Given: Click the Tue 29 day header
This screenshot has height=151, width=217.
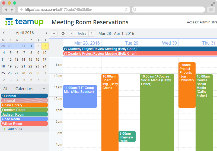Looking at the screenshot, I should (132, 43).
